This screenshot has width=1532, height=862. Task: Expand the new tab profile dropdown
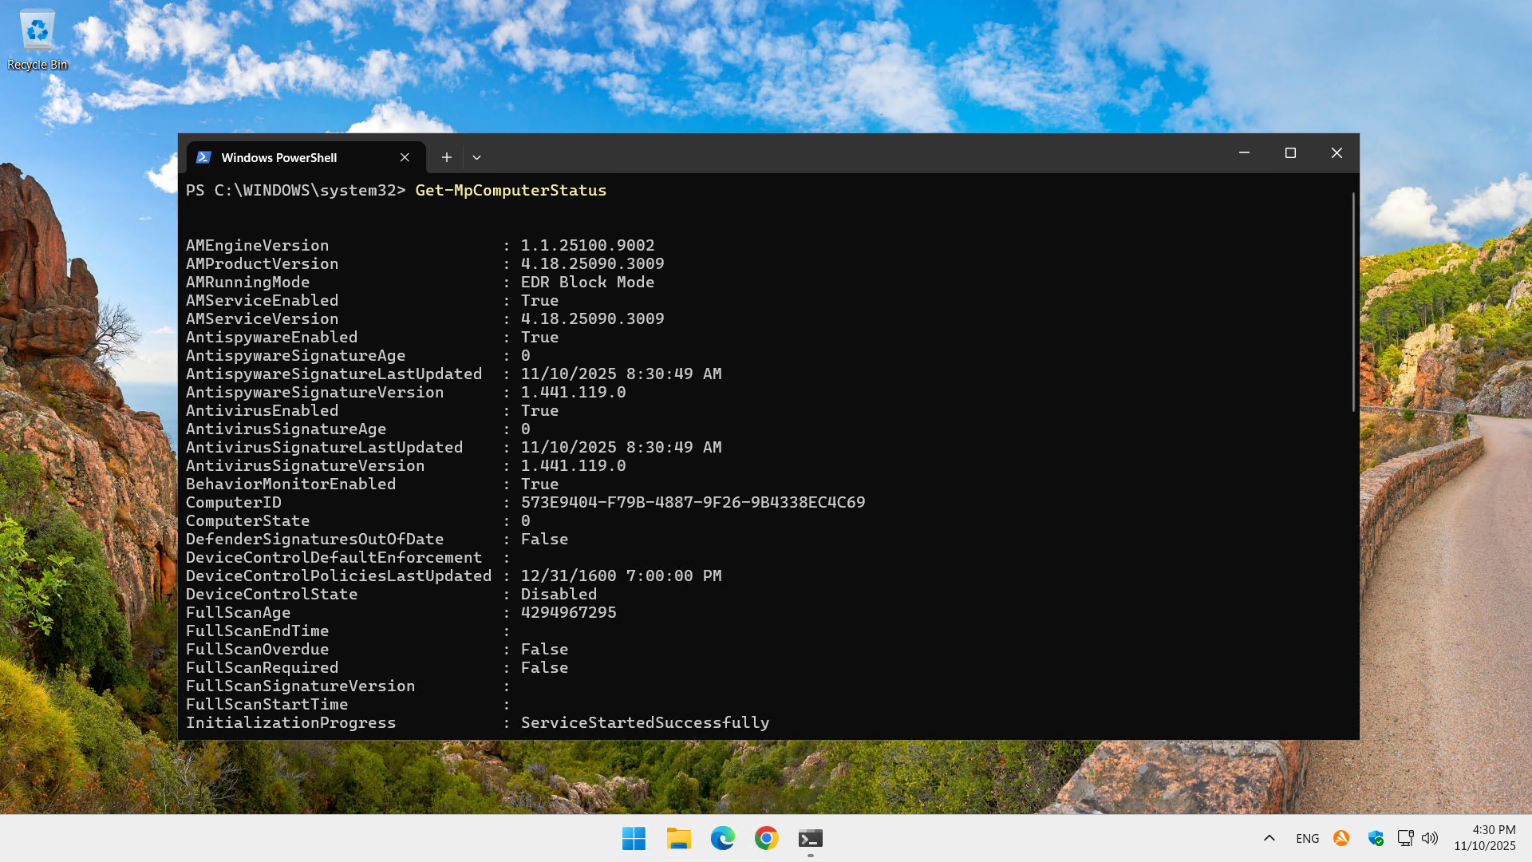click(476, 157)
